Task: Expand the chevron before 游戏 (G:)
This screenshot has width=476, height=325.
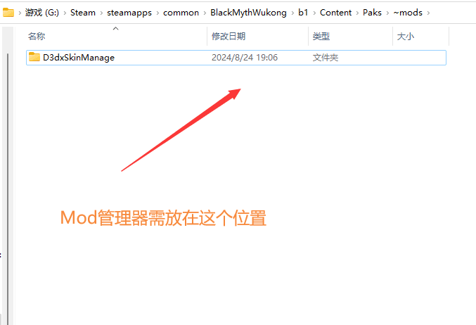Action: point(19,12)
